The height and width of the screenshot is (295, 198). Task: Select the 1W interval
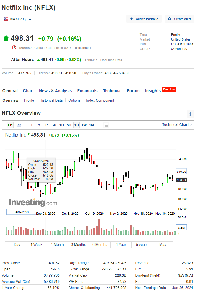(x=84, y=125)
